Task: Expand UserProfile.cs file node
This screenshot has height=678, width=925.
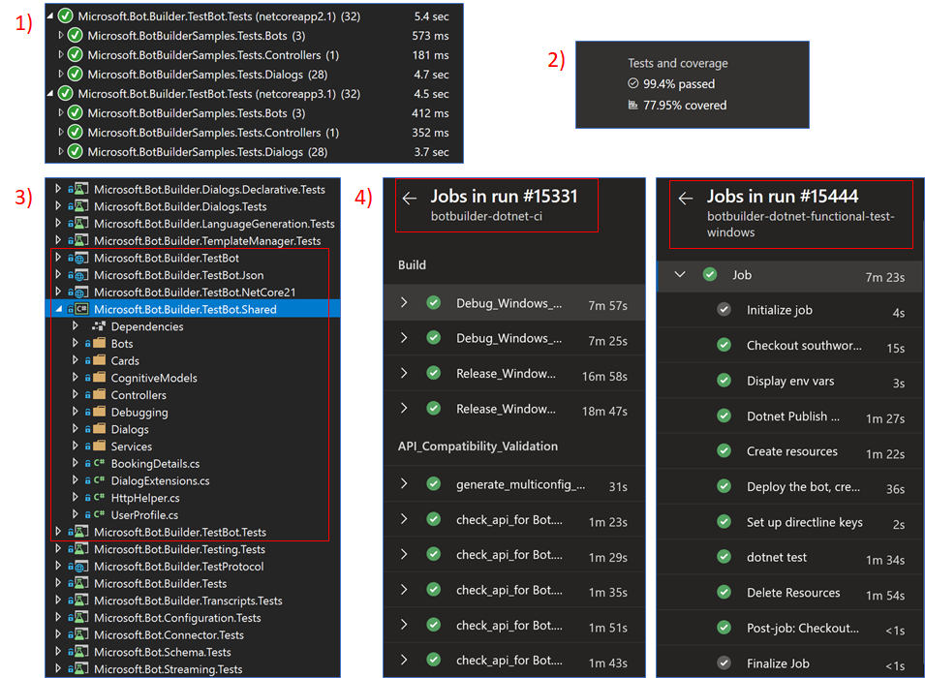Action: pos(76,514)
